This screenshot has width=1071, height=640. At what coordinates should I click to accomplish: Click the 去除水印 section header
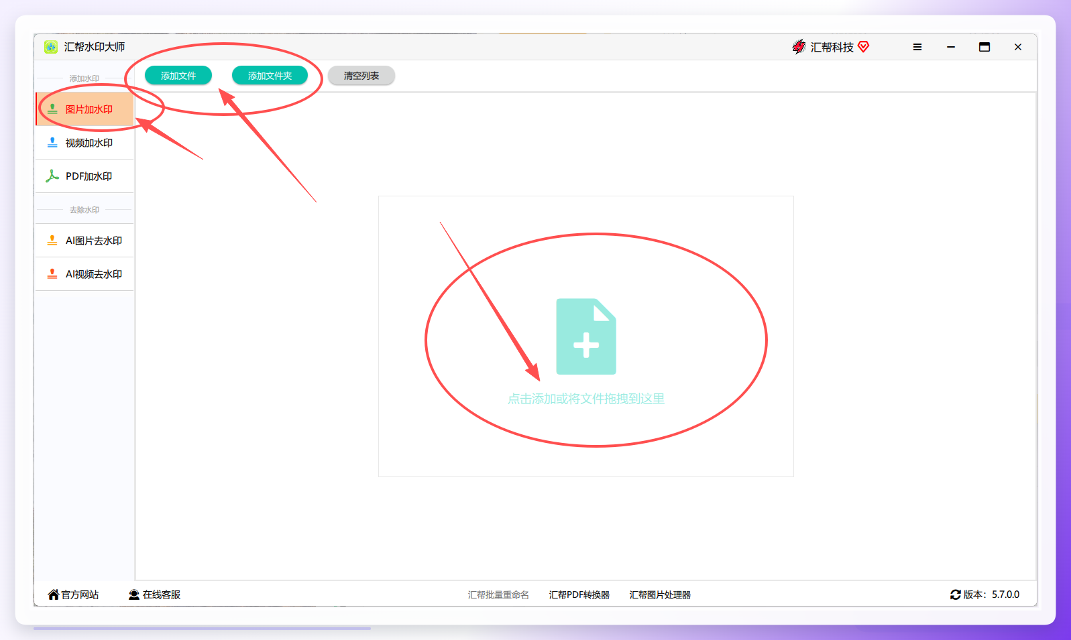point(84,210)
